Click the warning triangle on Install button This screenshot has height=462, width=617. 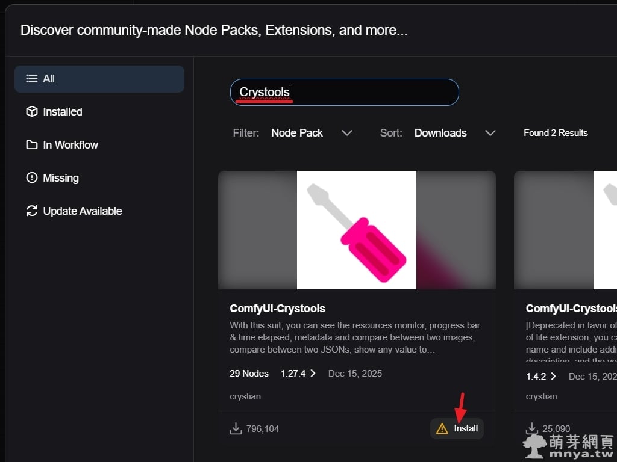[x=442, y=428]
